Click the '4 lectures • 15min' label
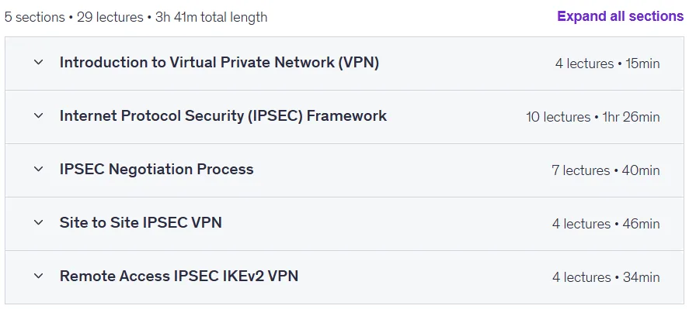689x309 pixels. pos(607,64)
